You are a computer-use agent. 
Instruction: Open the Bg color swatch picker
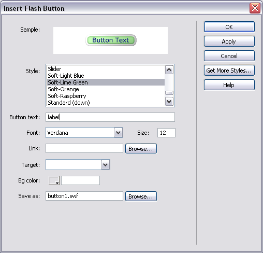tap(54, 180)
